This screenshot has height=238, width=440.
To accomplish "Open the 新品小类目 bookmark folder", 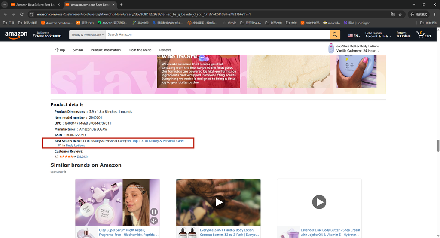I will 28,23.
